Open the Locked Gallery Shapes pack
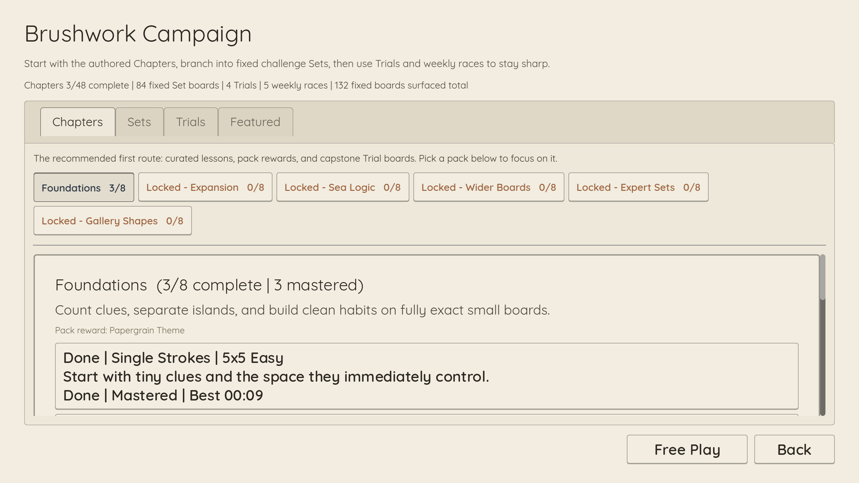 (112, 221)
